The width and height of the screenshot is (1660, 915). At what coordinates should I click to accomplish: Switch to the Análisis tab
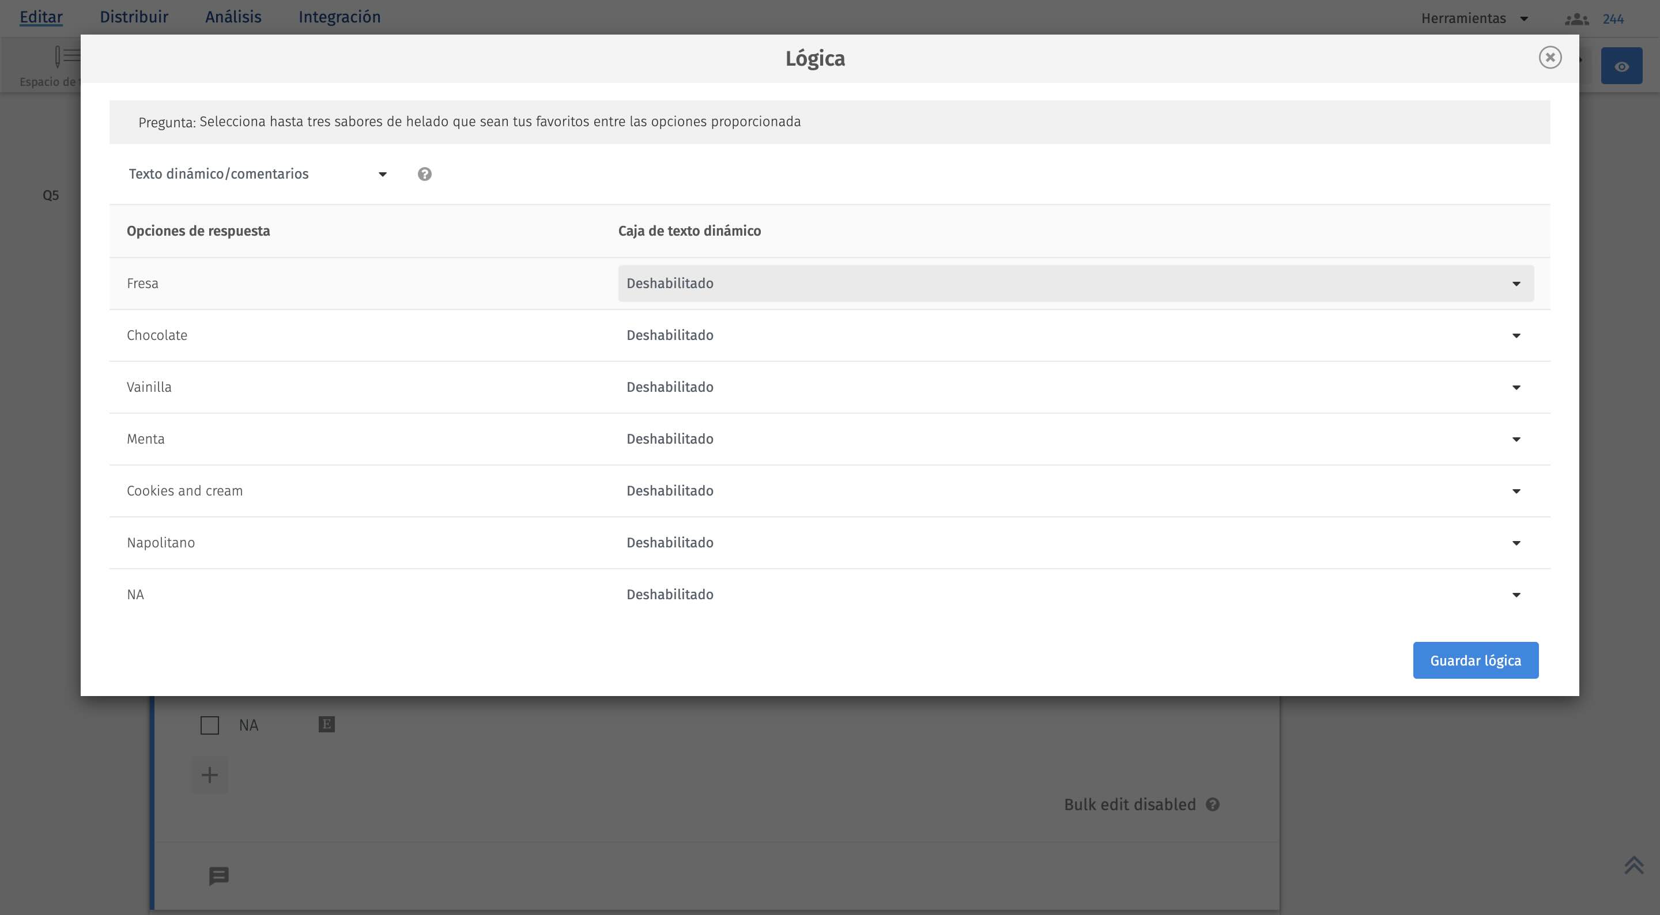pyautogui.click(x=233, y=17)
